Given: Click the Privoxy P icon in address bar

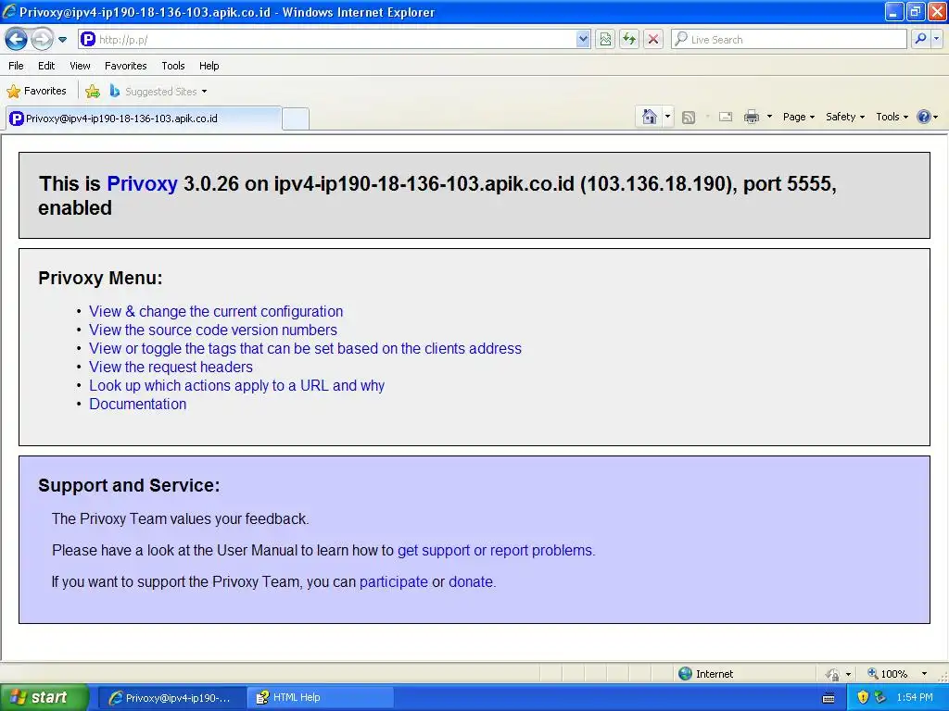Looking at the screenshot, I should (88, 39).
